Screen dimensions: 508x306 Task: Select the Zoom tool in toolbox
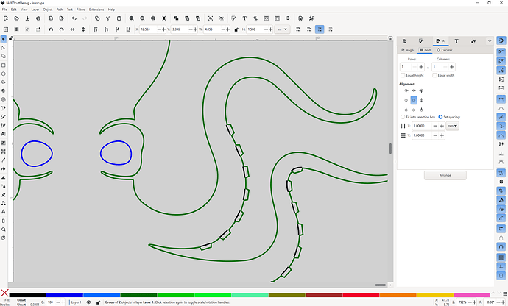tap(4, 230)
